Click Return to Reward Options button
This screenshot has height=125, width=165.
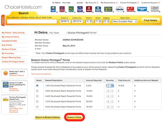coord(48,117)
